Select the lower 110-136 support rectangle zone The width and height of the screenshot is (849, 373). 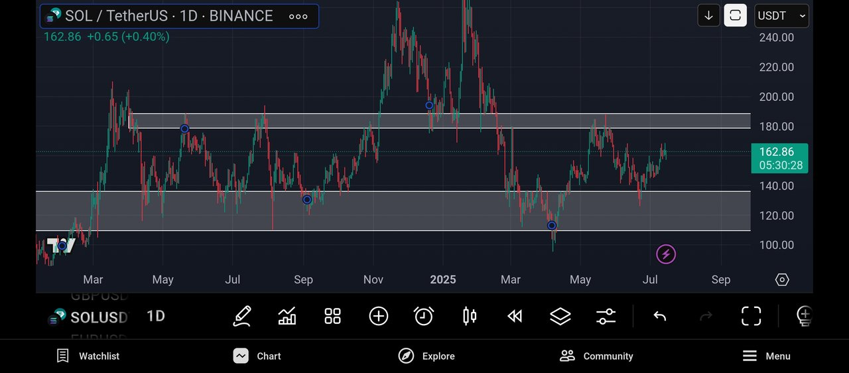pyautogui.click(x=393, y=211)
